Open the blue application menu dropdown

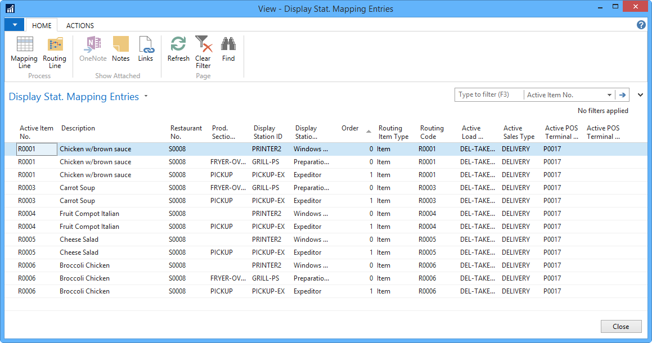click(15, 25)
